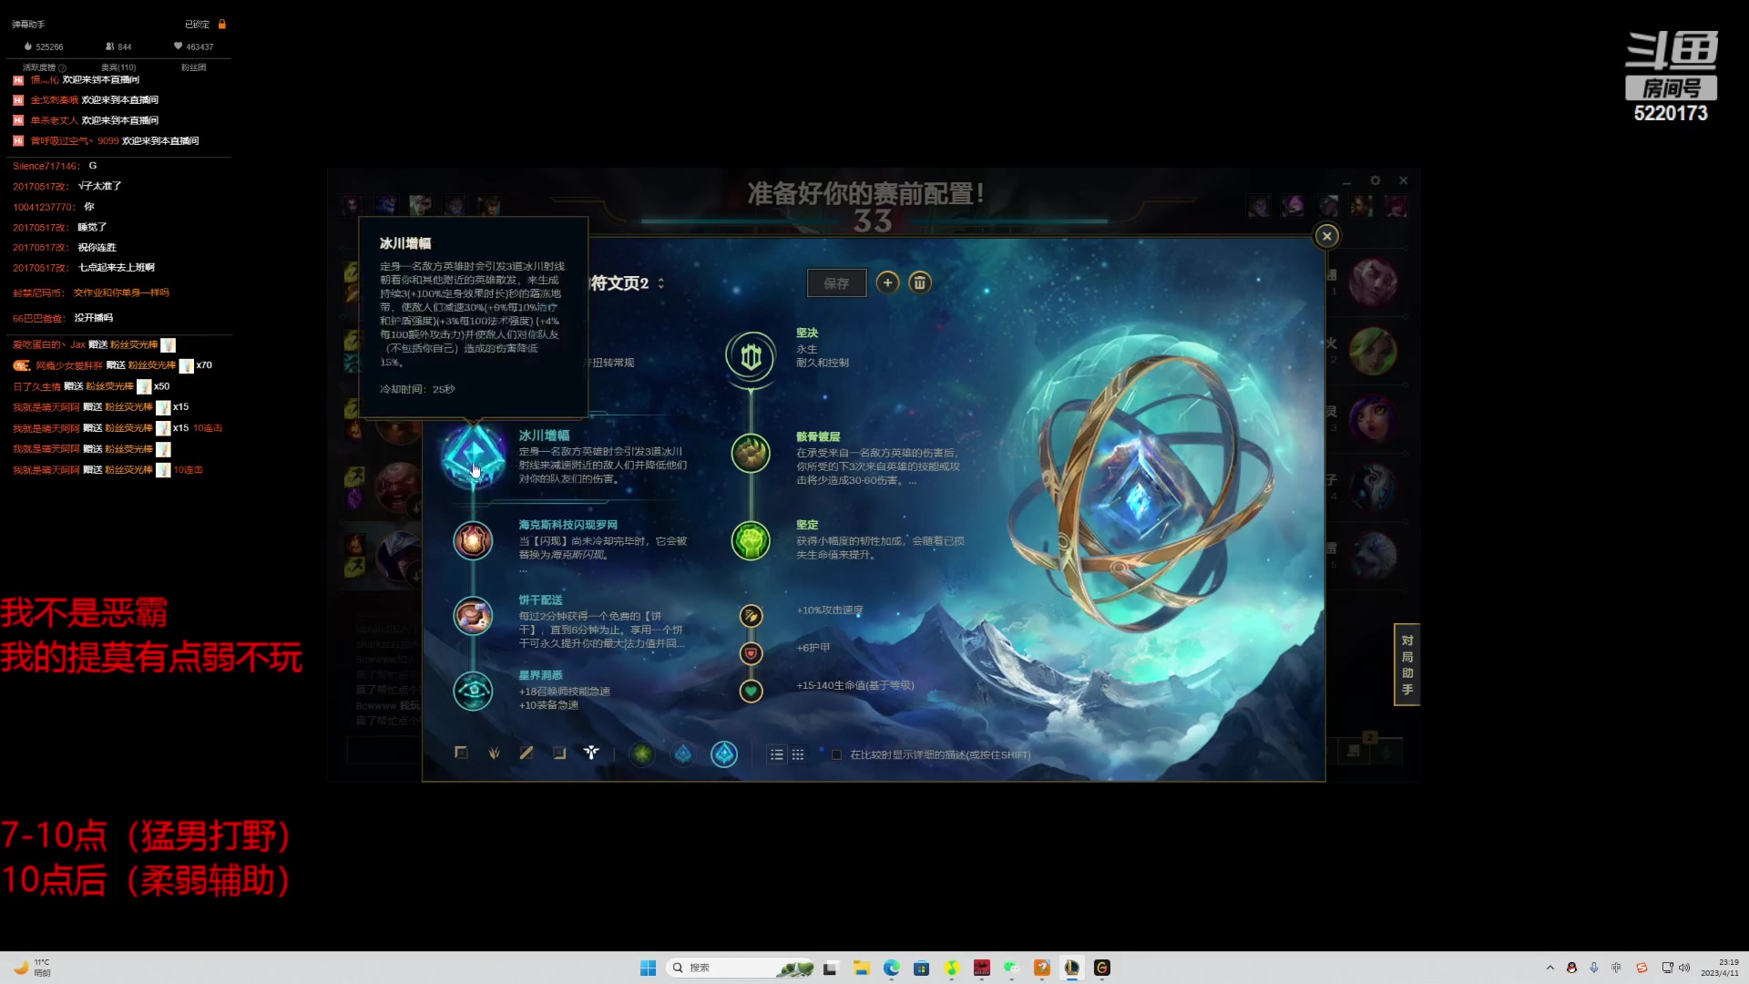Close the rune editor panel
Image resolution: width=1749 pixels, height=984 pixels.
click(1326, 236)
